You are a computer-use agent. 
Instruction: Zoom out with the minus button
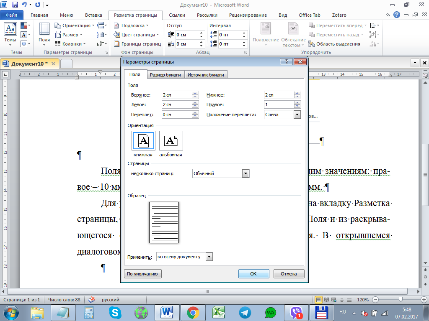coord(375,300)
